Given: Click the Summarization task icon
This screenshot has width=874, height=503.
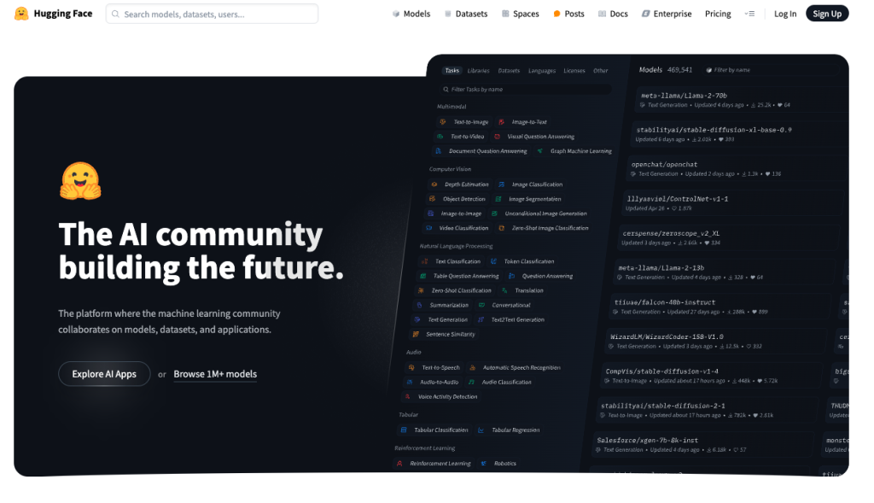Looking at the screenshot, I should (419, 305).
